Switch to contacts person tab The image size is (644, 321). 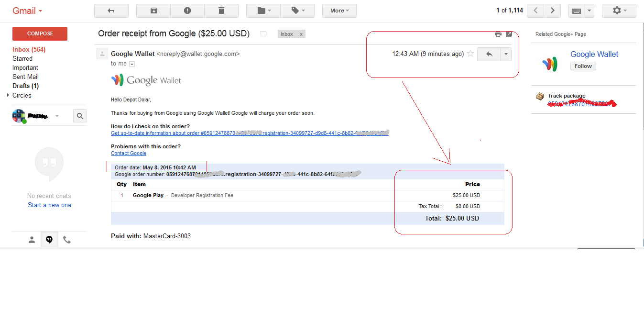point(32,240)
